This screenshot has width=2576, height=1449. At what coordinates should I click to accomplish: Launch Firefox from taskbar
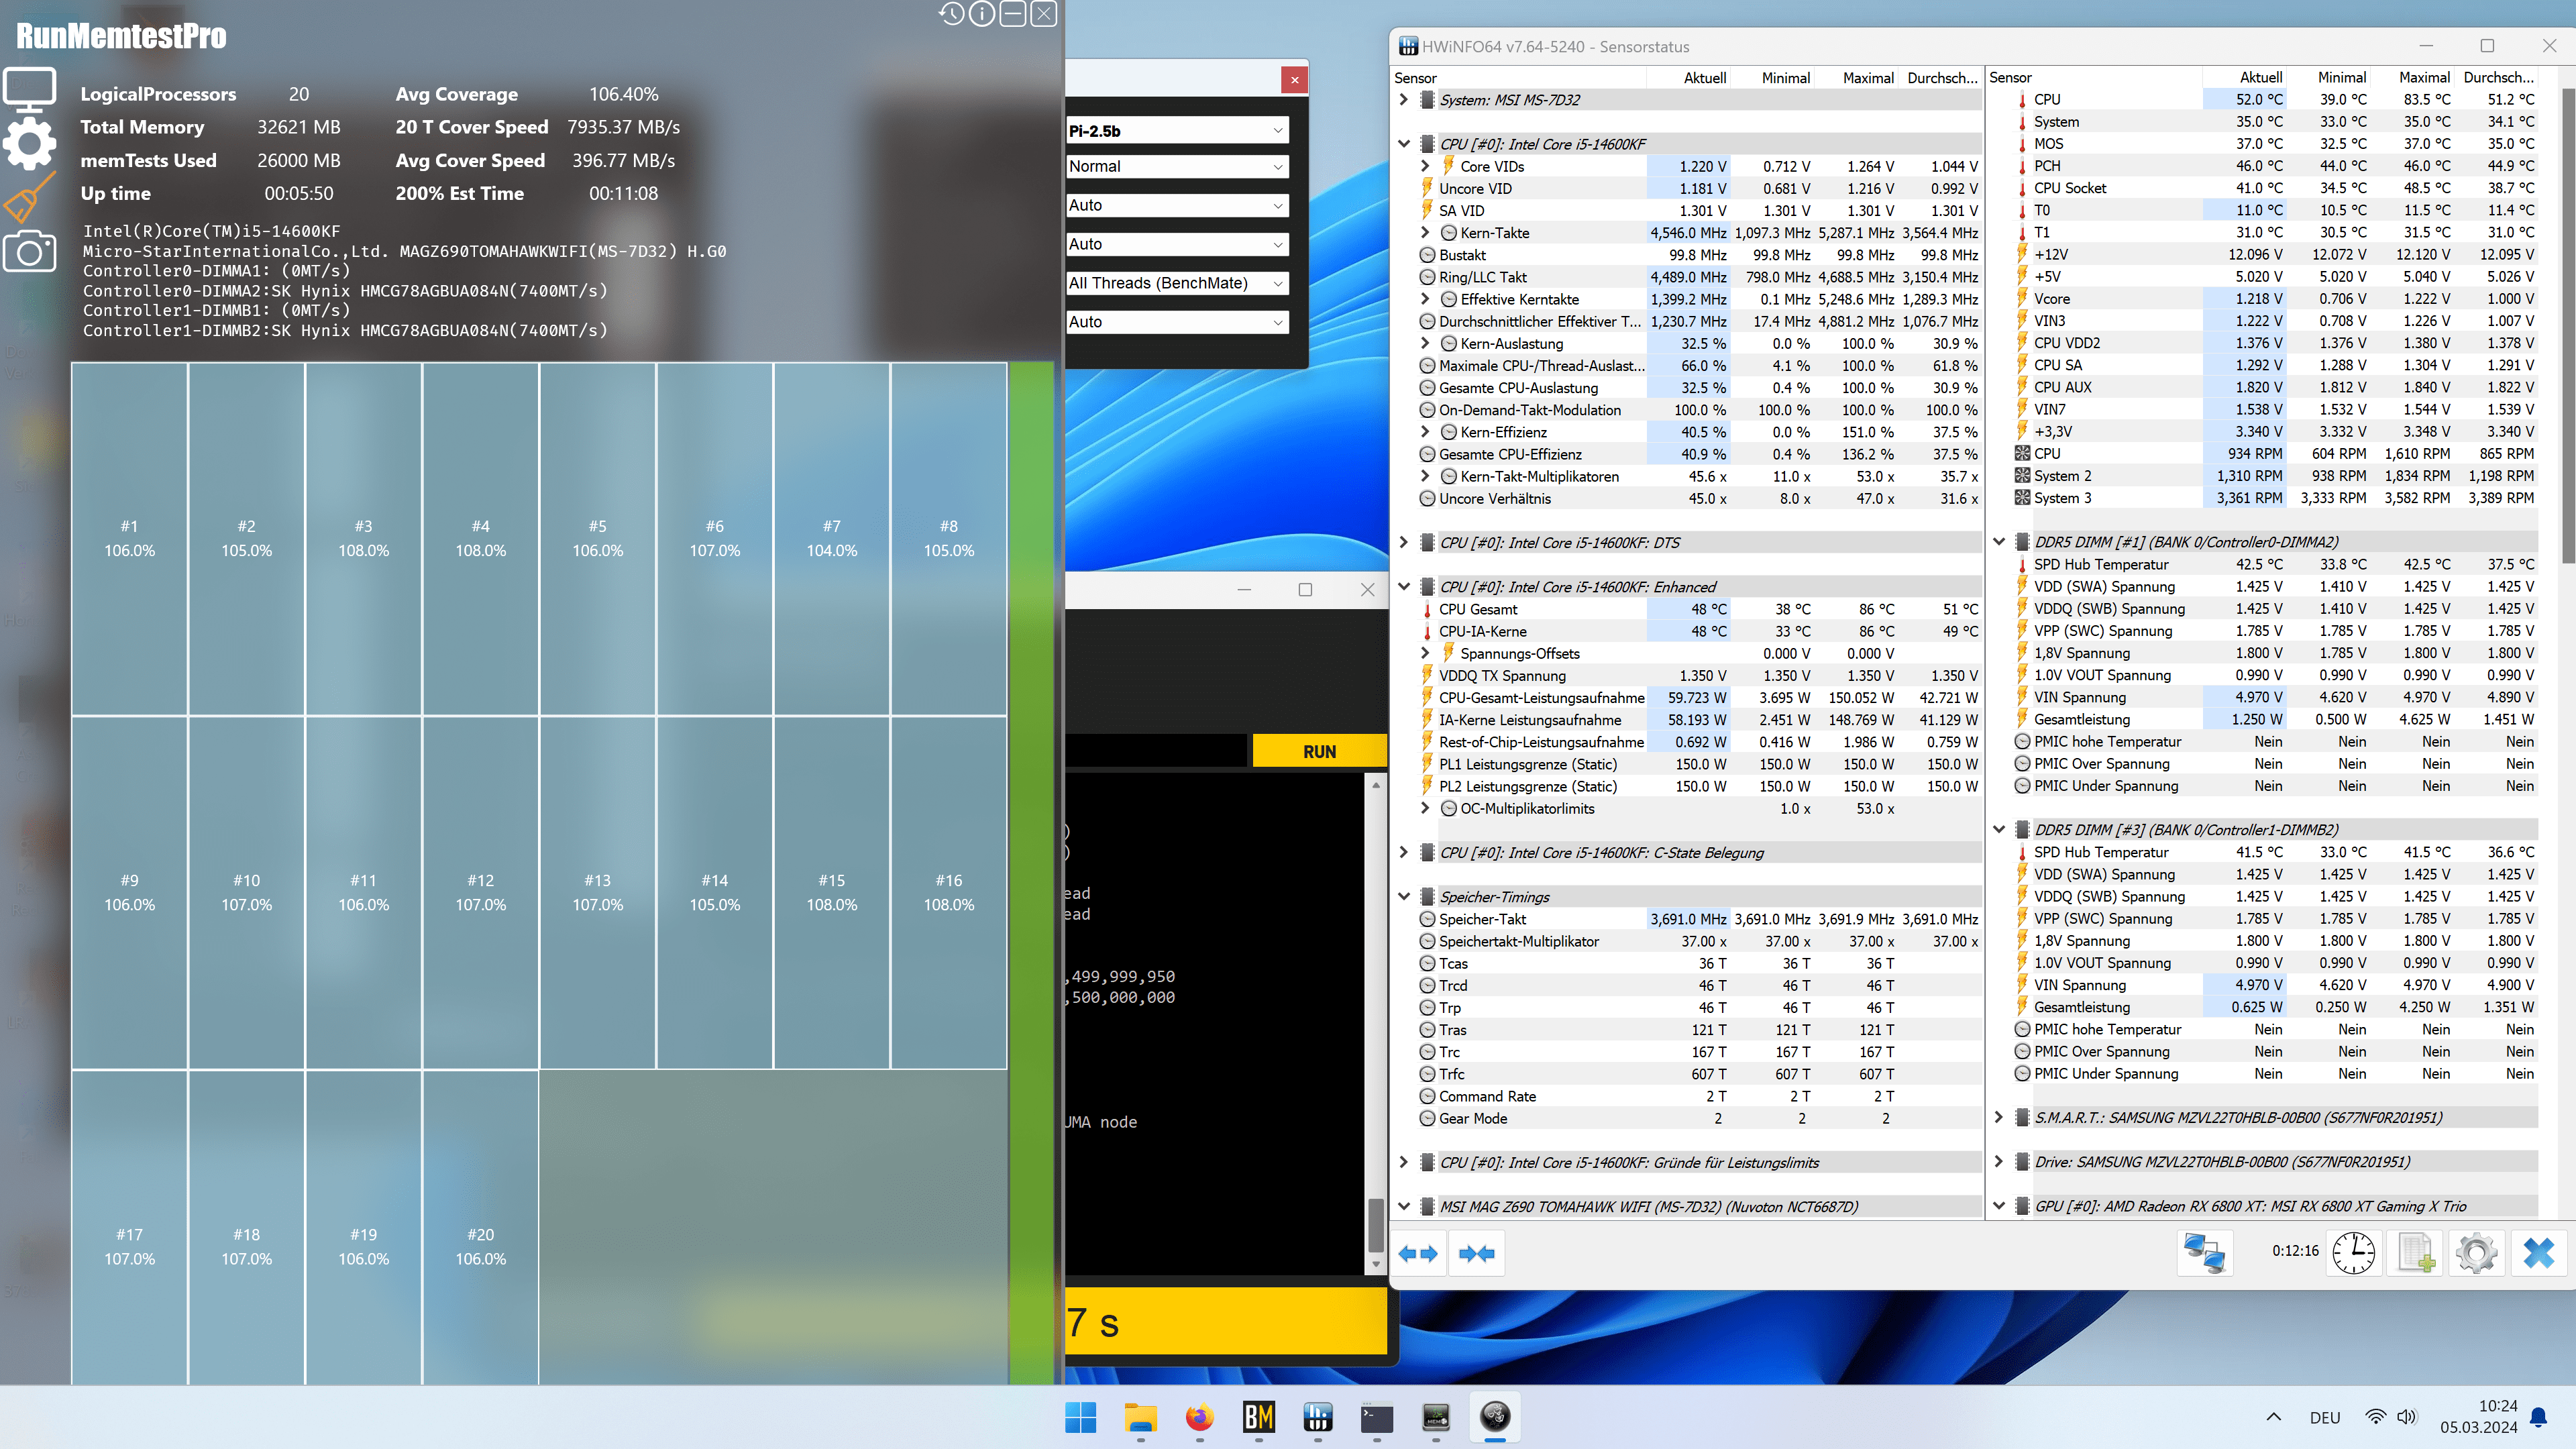click(x=1199, y=1417)
